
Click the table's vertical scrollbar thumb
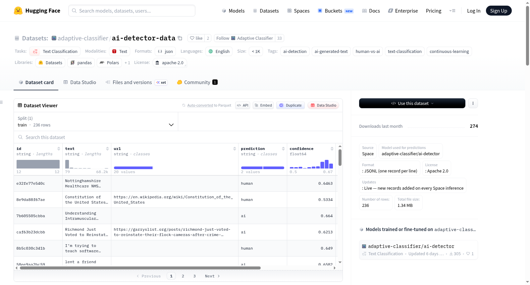point(340,158)
